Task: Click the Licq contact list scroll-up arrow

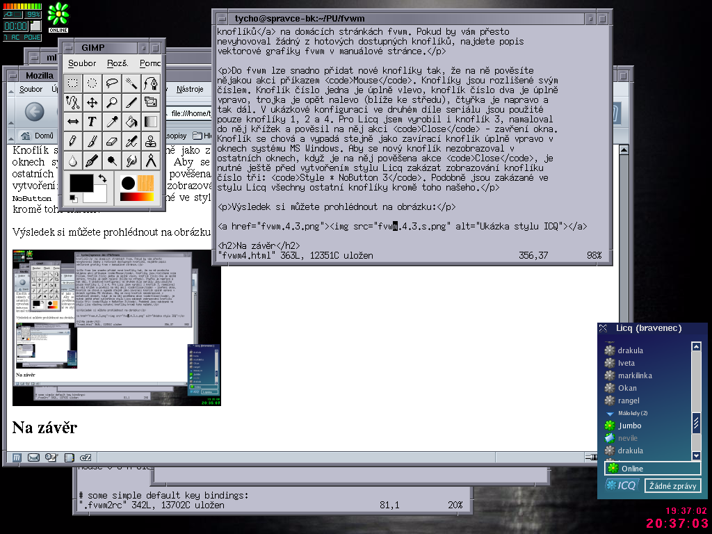Action: 696,346
